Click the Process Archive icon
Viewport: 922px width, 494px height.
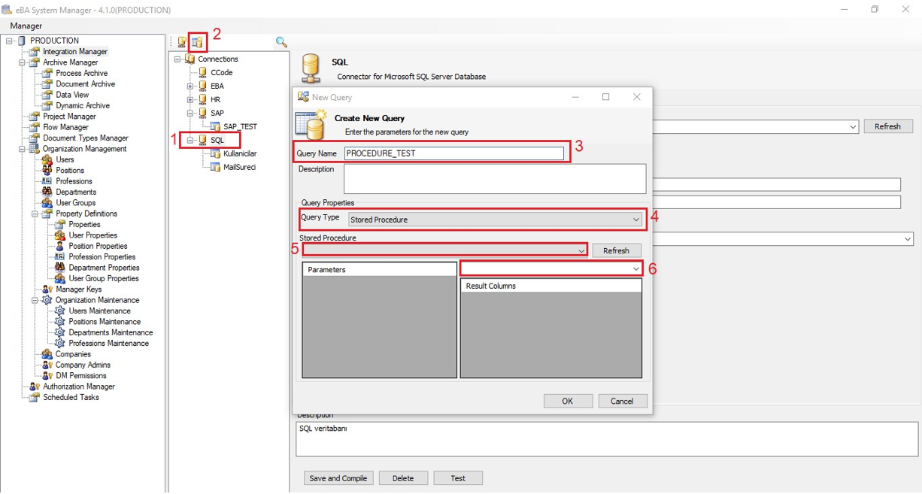click(x=47, y=74)
